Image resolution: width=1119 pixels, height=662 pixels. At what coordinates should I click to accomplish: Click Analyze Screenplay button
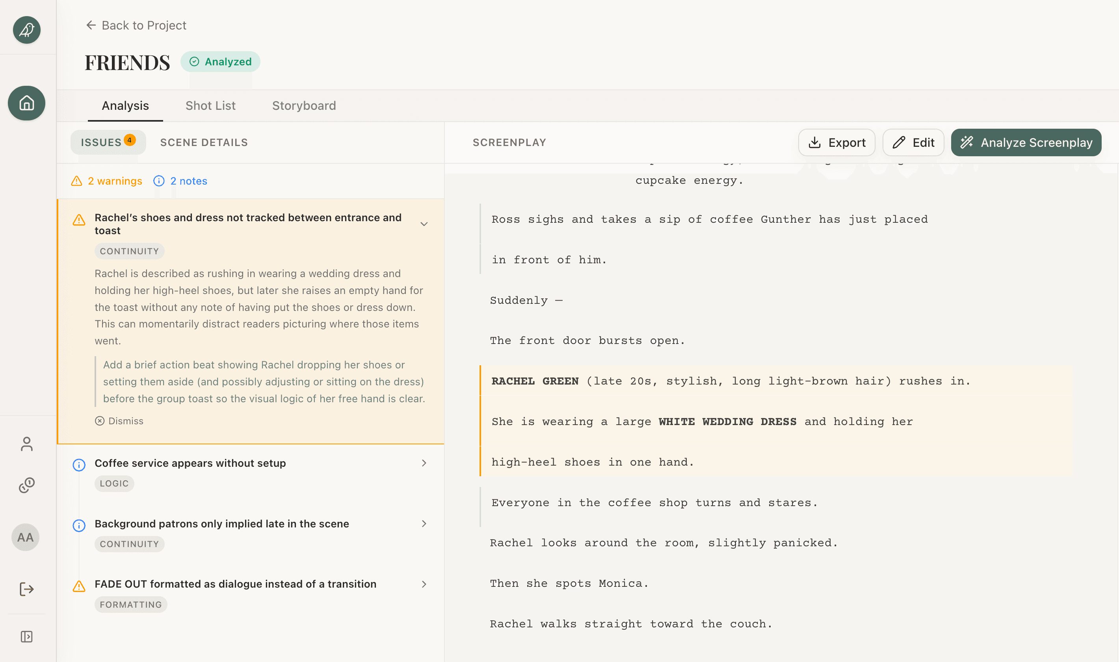1026,142
